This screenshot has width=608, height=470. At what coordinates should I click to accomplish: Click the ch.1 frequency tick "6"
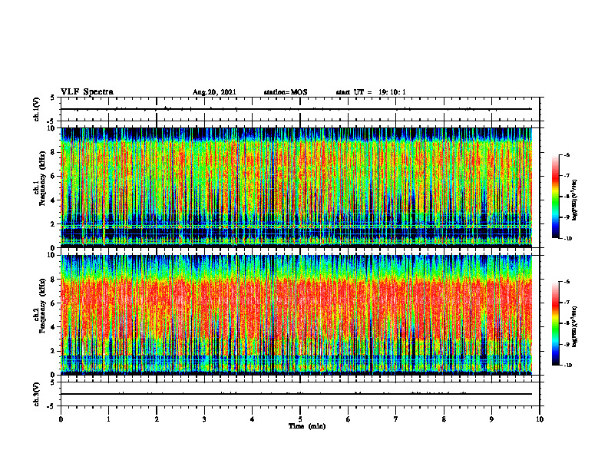55,176
